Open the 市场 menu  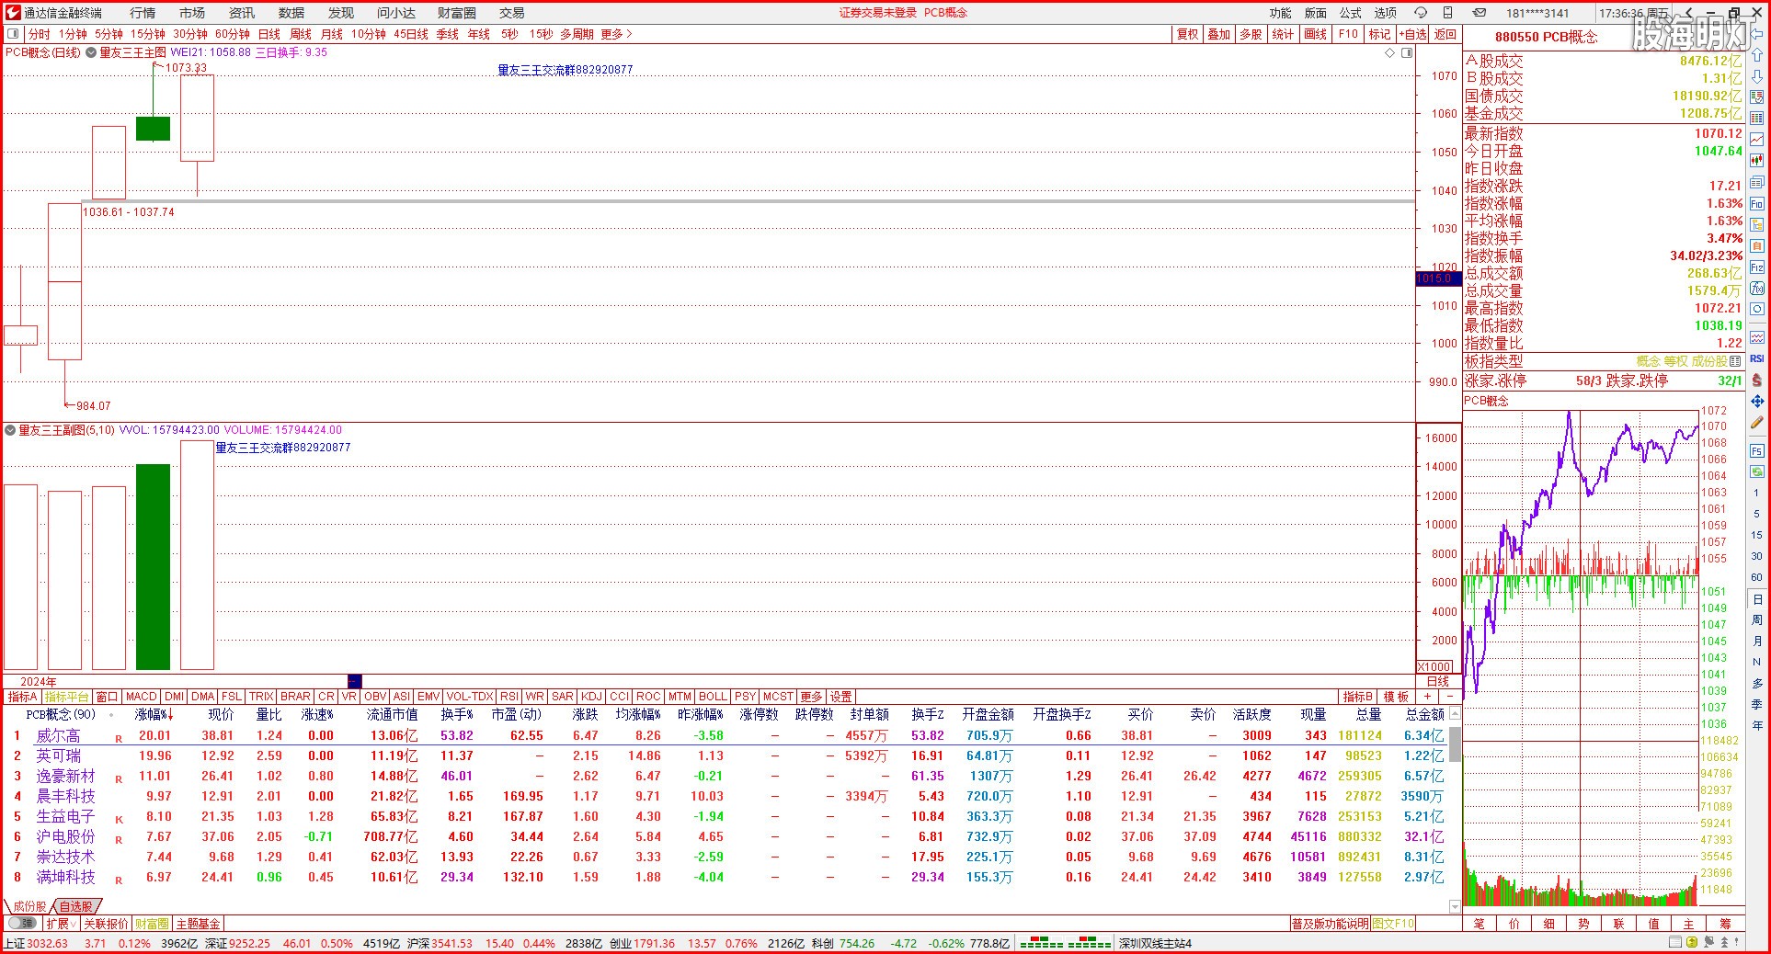pyautogui.click(x=192, y=13)
